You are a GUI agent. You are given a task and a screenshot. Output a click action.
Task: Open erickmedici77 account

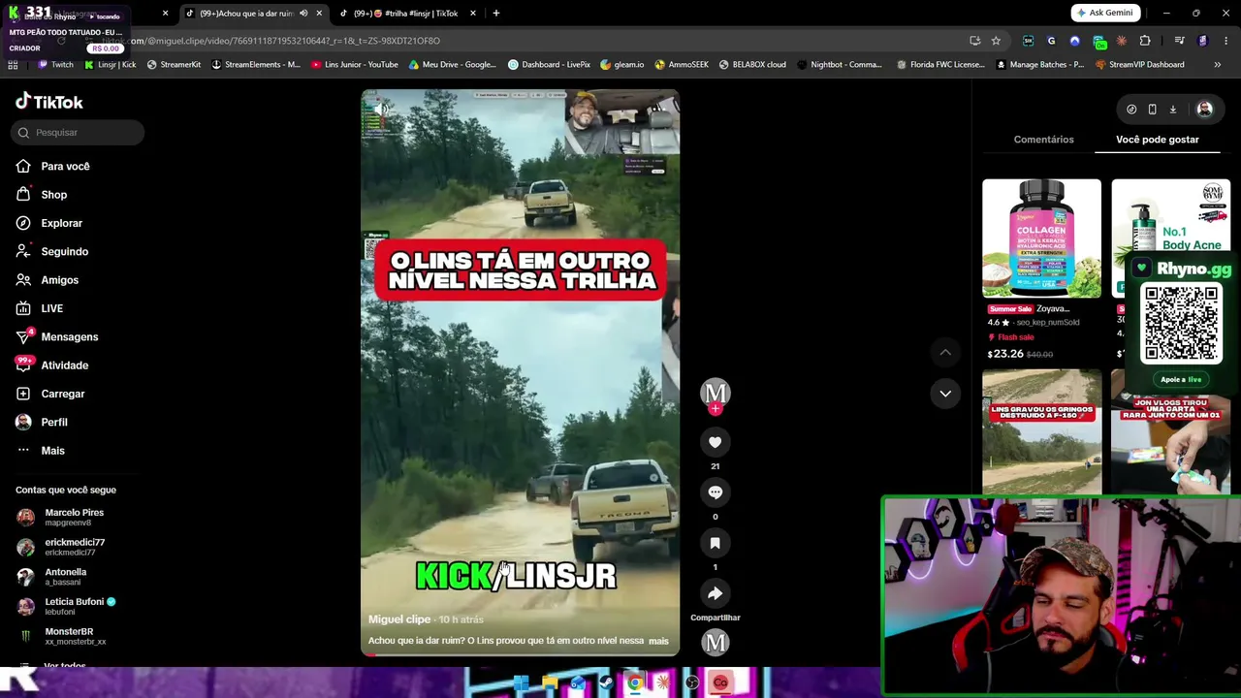[x=61, y=547]
